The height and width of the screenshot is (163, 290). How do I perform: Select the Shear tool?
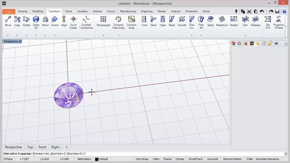(172, 21)
